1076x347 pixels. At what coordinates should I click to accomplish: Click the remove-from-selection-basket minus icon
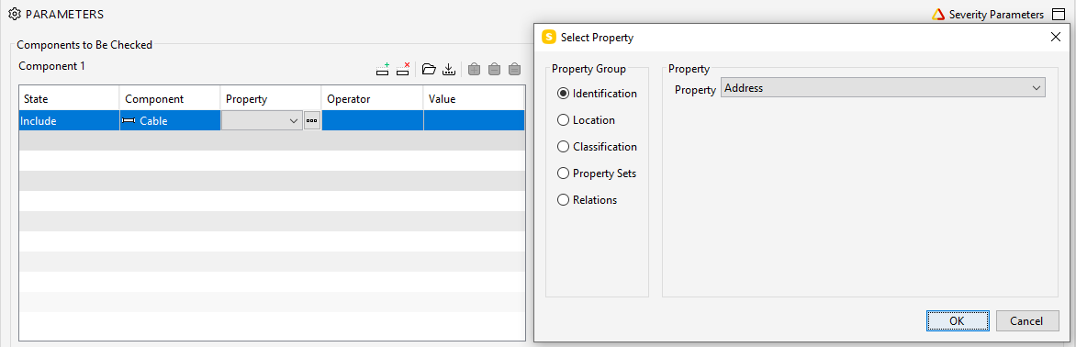(494, 69)
